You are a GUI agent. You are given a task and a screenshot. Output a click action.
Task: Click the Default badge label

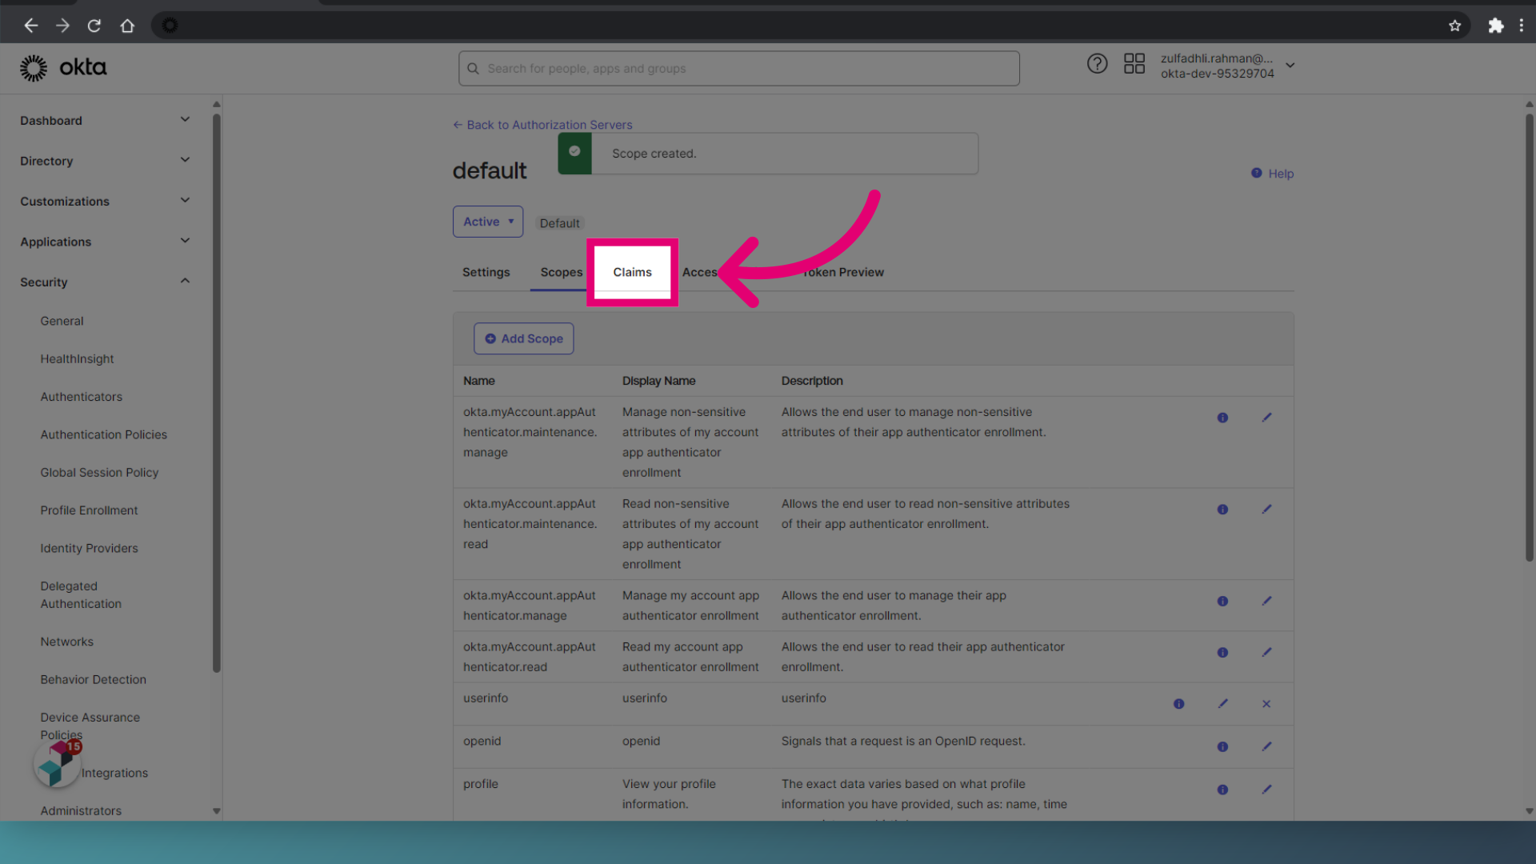pyautogui.click(x=559, y=223)
